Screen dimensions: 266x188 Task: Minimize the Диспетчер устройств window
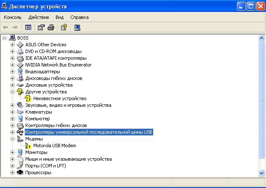[241, 6]
